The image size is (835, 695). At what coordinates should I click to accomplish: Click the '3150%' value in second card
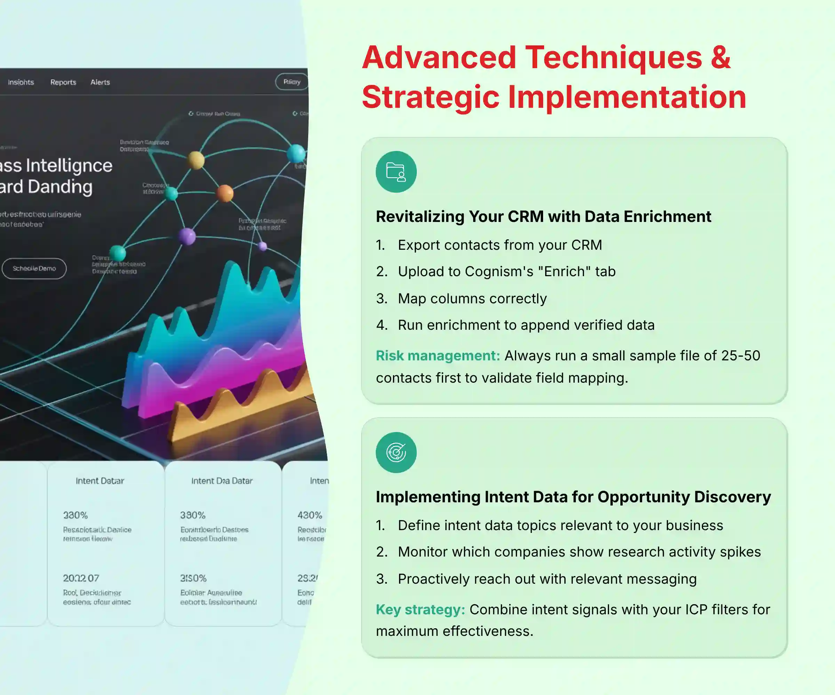pyautogui.click(x=193, y=578)
